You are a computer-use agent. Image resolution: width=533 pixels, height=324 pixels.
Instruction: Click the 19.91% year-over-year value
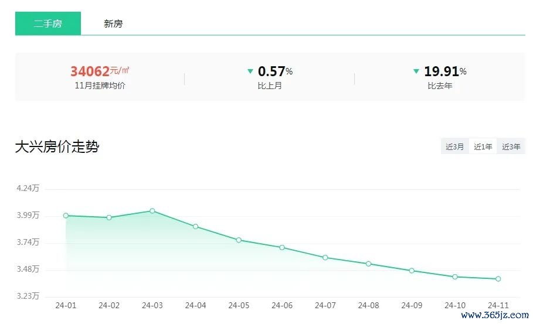coord(445,71)
